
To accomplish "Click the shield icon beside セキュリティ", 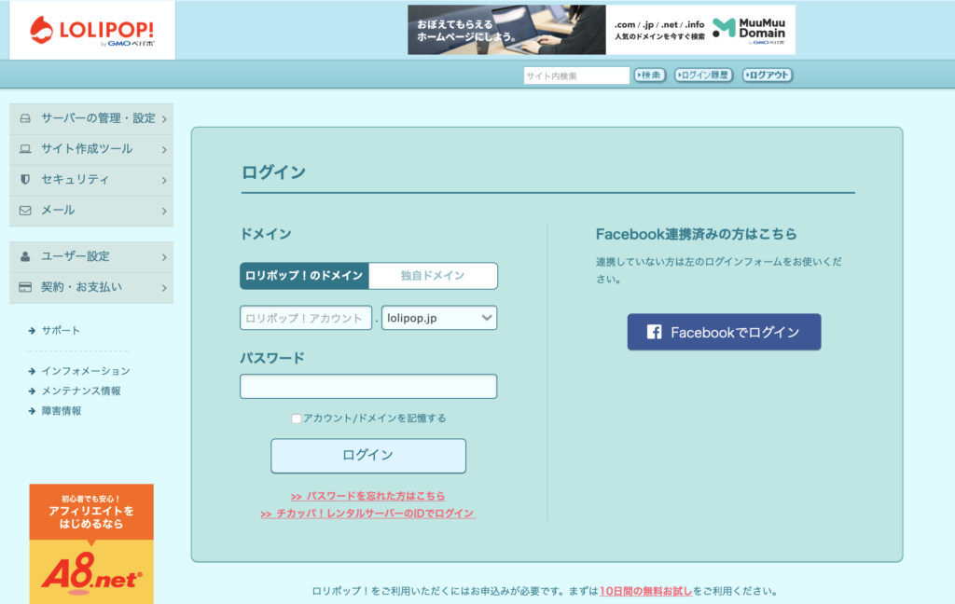I will [x=25, y=179].
